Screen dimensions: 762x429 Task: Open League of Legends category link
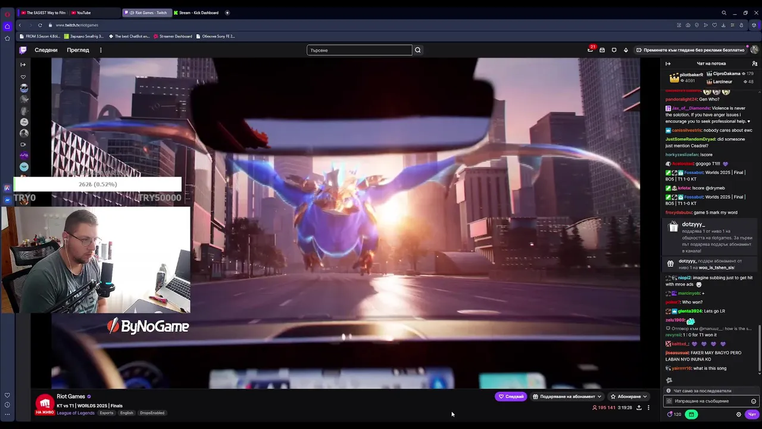click(x=76, y=413)
